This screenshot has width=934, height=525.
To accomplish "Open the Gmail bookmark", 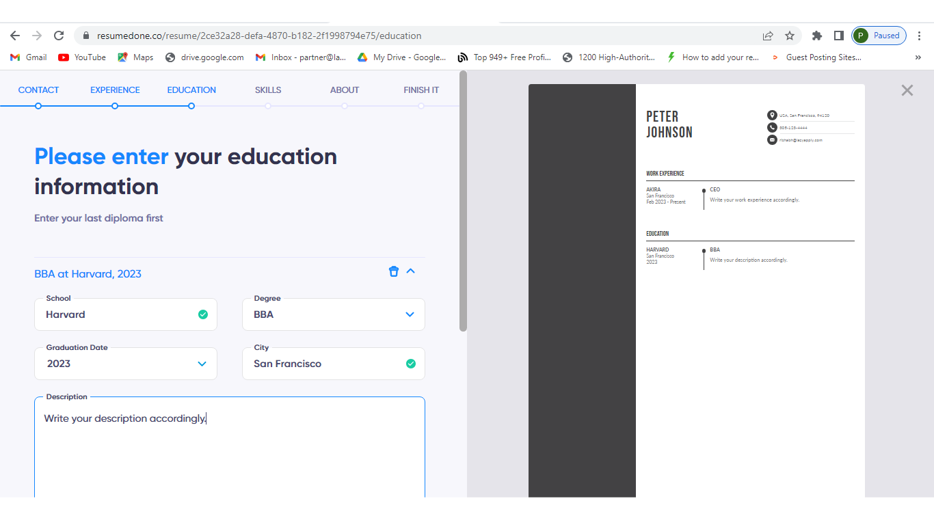I will point(29,57).
